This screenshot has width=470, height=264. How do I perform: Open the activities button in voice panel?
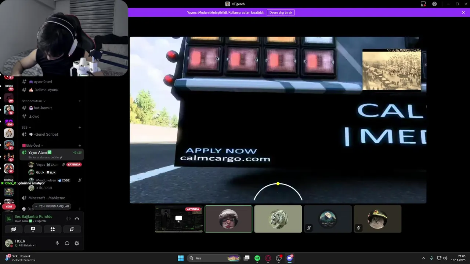click(53, 229)
